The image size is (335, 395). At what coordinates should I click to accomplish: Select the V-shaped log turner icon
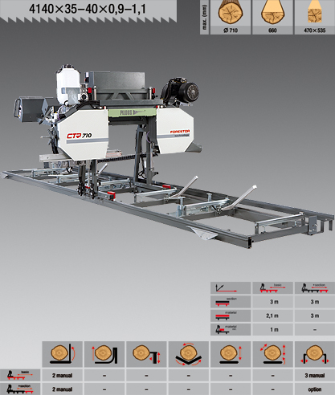(x=189, y=354)
